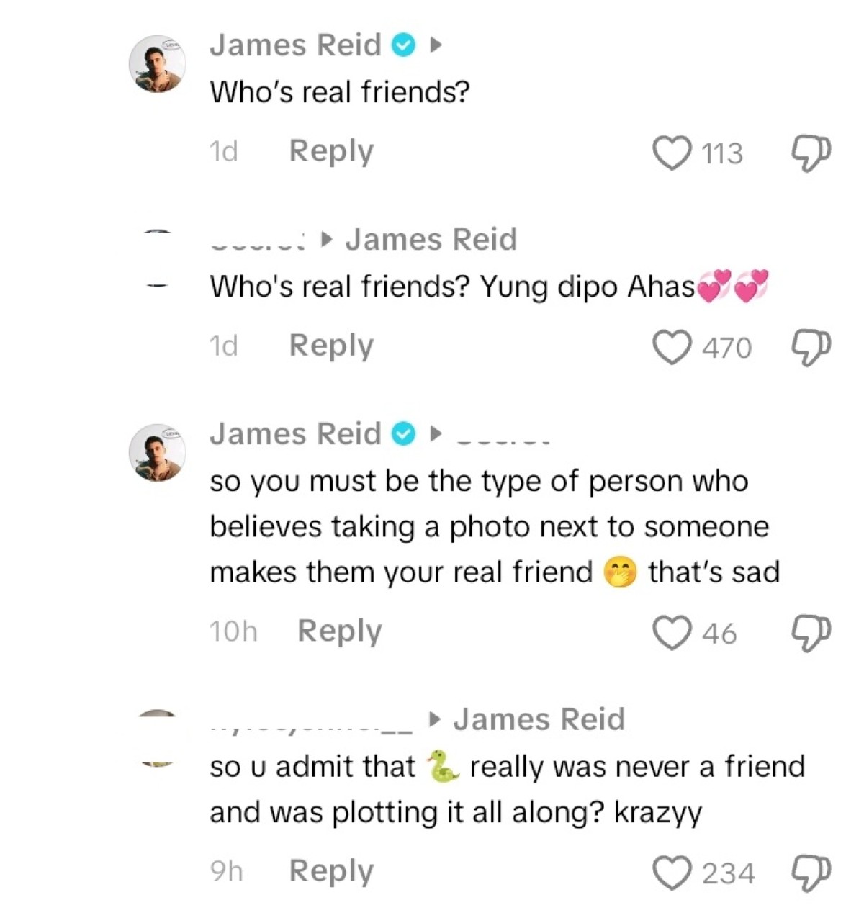Reply to the 10h-old comment

point(340,631)
